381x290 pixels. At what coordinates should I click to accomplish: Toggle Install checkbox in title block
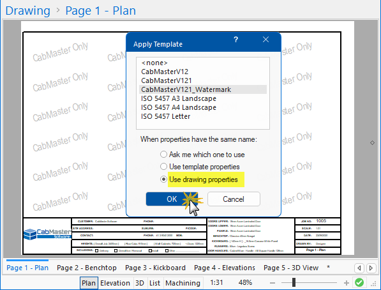pos(150,250)
